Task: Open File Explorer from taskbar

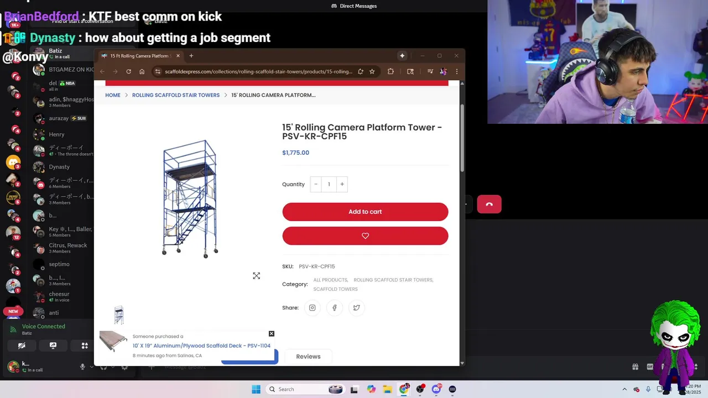Action: pyautogui.click(x=387, y=389)
